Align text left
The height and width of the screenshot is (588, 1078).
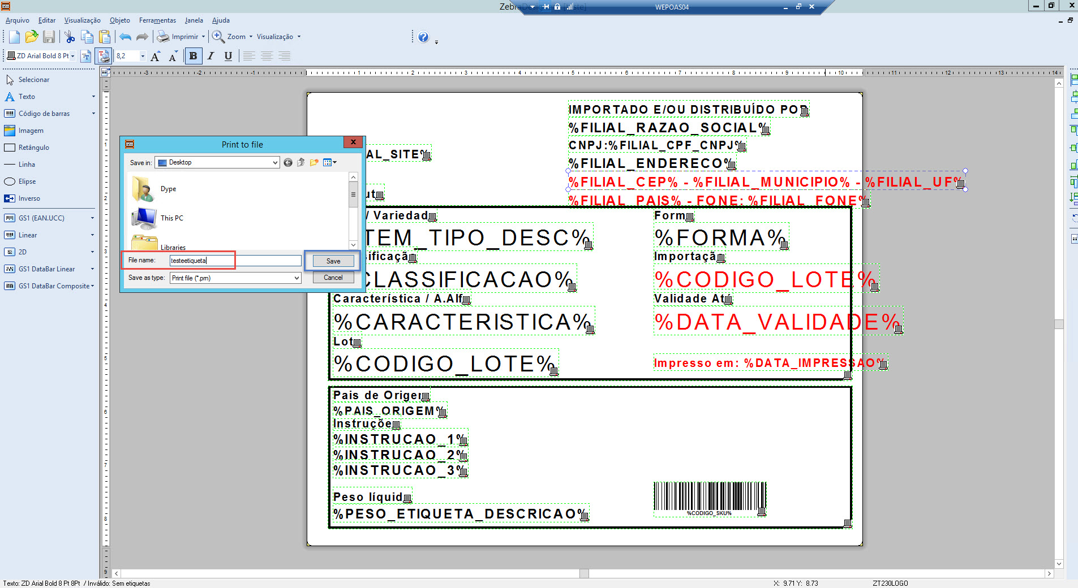249,56
